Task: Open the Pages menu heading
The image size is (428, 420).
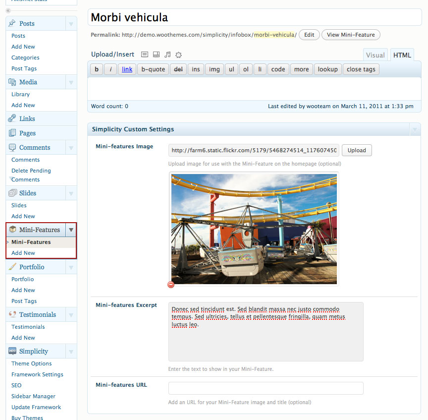Action: pos(27,133)
